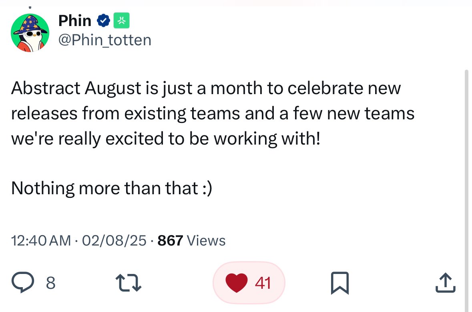This screenshot has height=312, width=472.
Task: Bookmark this post
Action: tap(340, 283)
